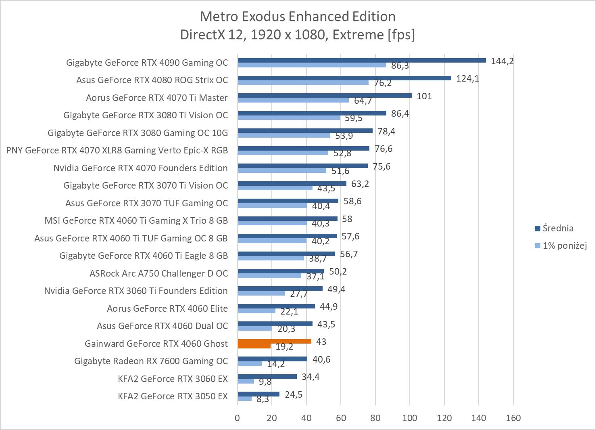Screen dimensions: 596x430
Task: Select the ASRock Arc A750 Challenger D OC label
Action: (x=158, y=273)
